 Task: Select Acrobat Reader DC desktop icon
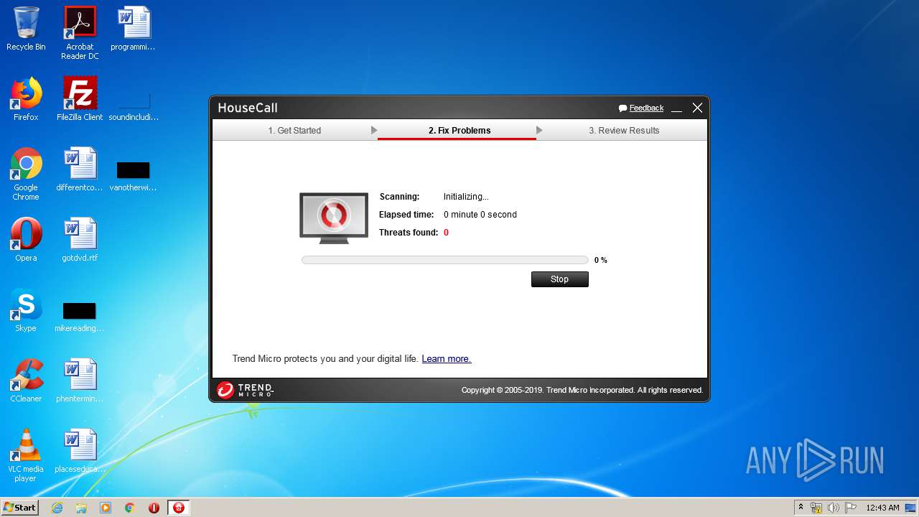click(80, 33)
